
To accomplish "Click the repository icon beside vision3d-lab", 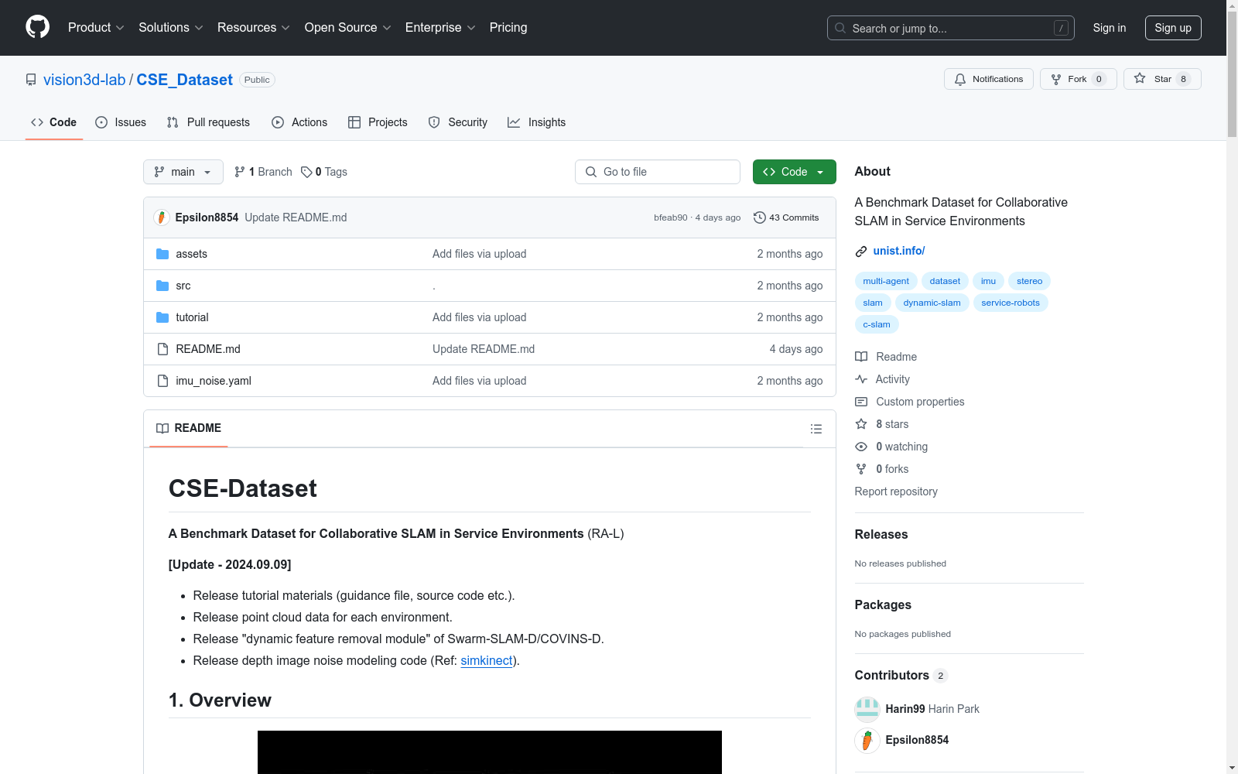I will (x=31, y=80).
